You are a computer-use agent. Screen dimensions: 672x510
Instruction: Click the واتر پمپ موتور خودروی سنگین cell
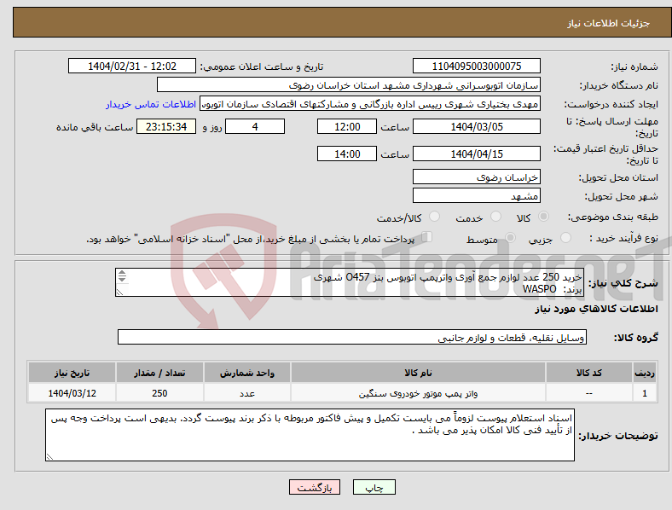pyautogui.click(x=418, y=393)
